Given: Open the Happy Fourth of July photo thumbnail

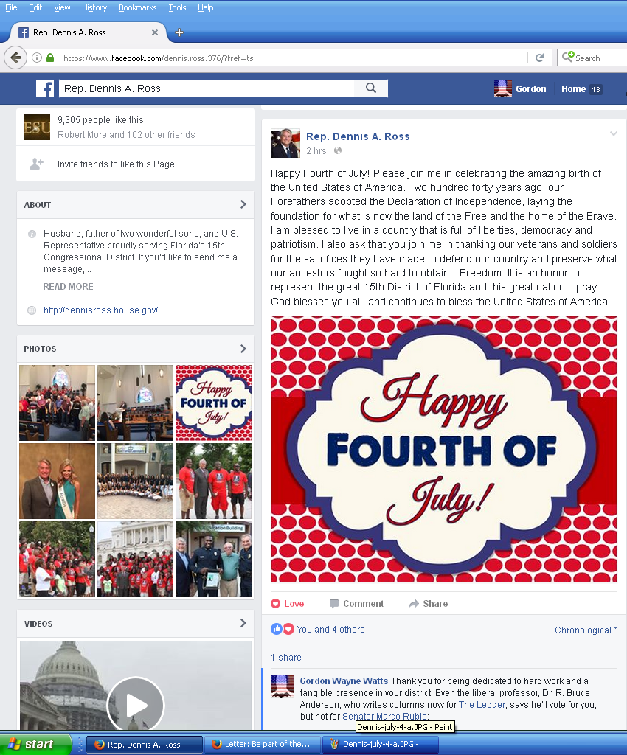Looking at the screenshot, I should pos(213,403).
